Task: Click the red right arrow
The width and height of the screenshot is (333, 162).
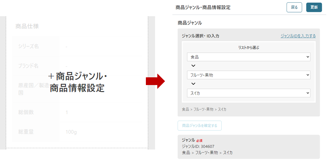Action: coord(155,81)
